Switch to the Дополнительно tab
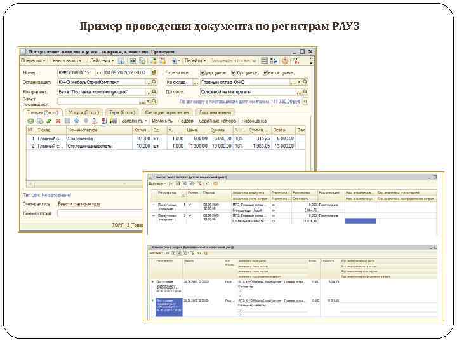 pos(215,112)
